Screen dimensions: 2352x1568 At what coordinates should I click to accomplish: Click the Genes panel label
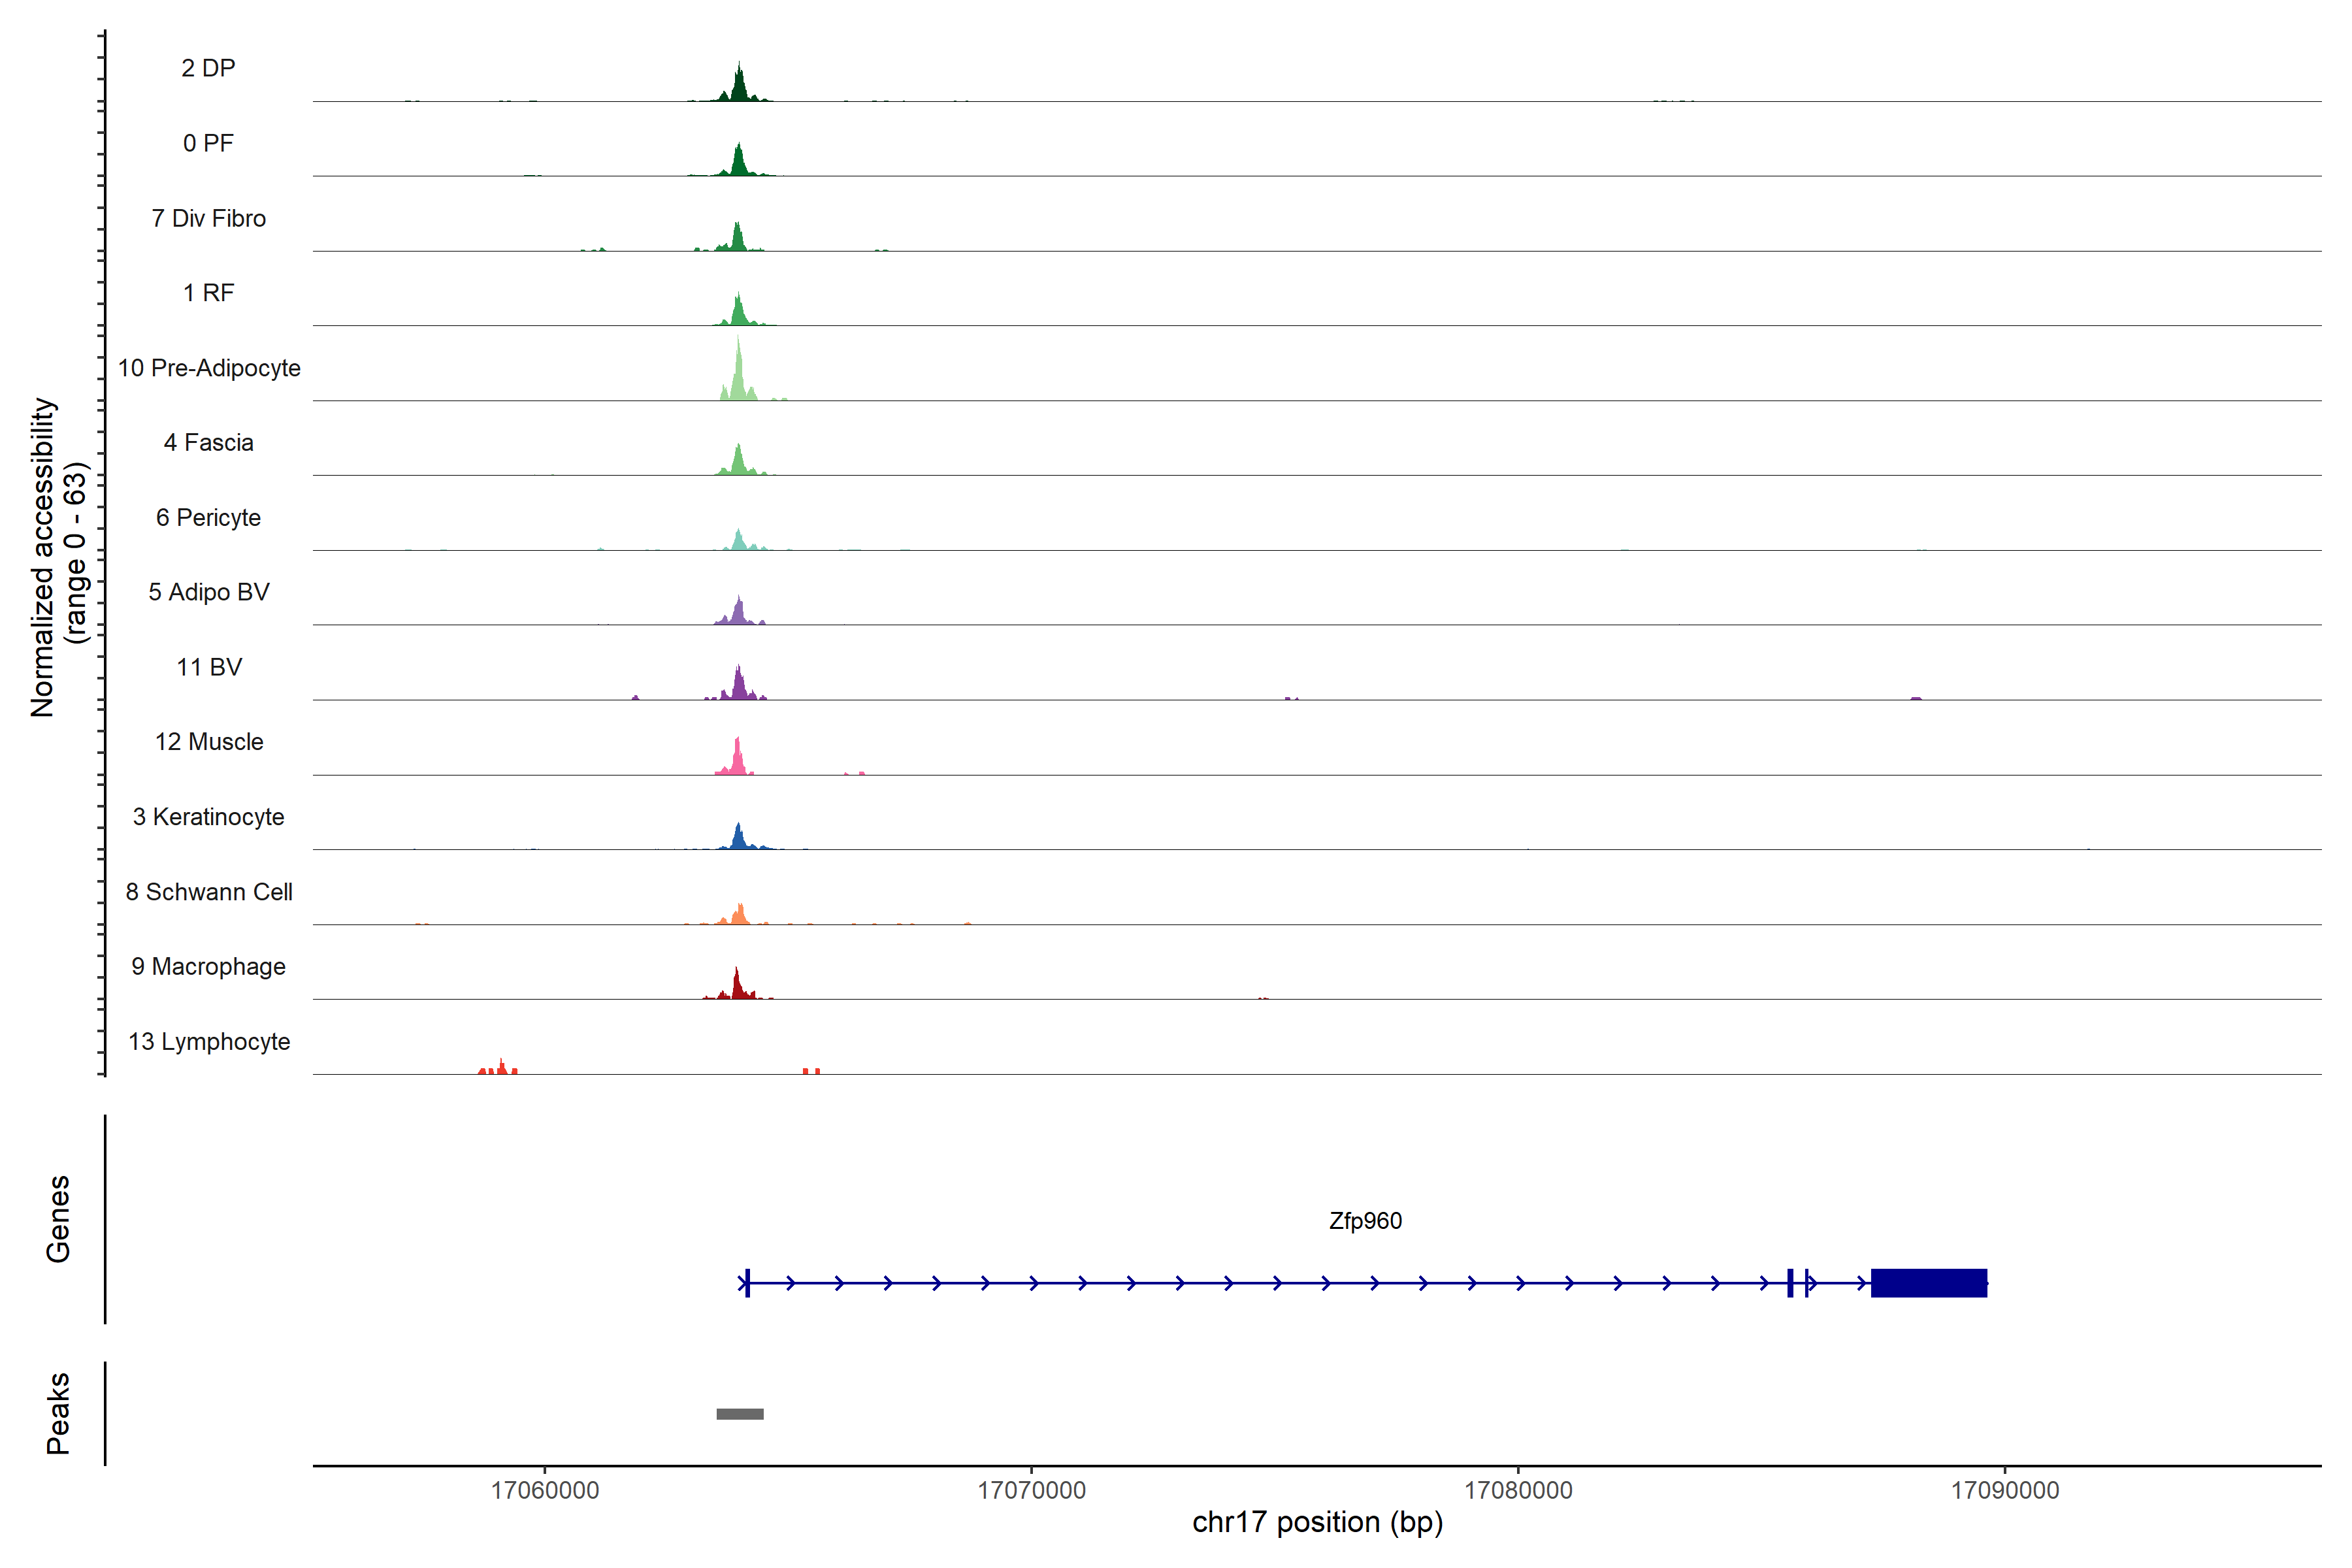tap(58, 1219)
